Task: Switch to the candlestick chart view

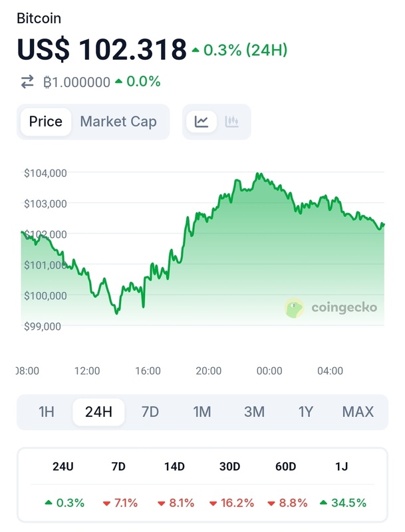Action: [x=231, y=122]
